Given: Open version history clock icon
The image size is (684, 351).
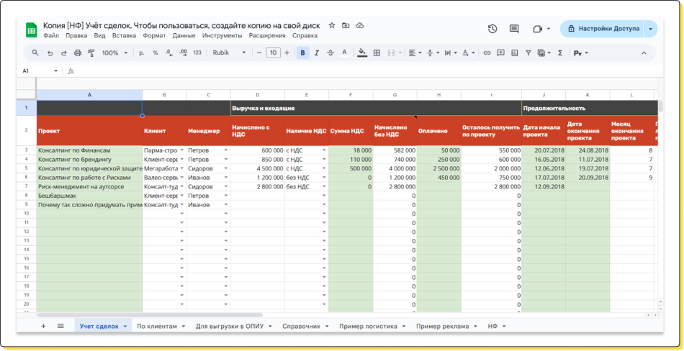Looking at the screenshot, I should click(x=492, y=29).
